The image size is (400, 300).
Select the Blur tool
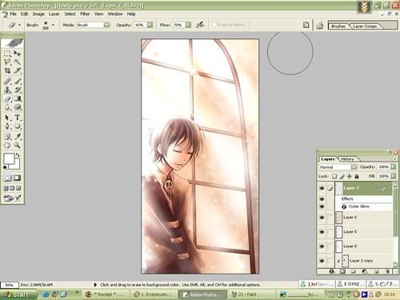click(7, 107)
